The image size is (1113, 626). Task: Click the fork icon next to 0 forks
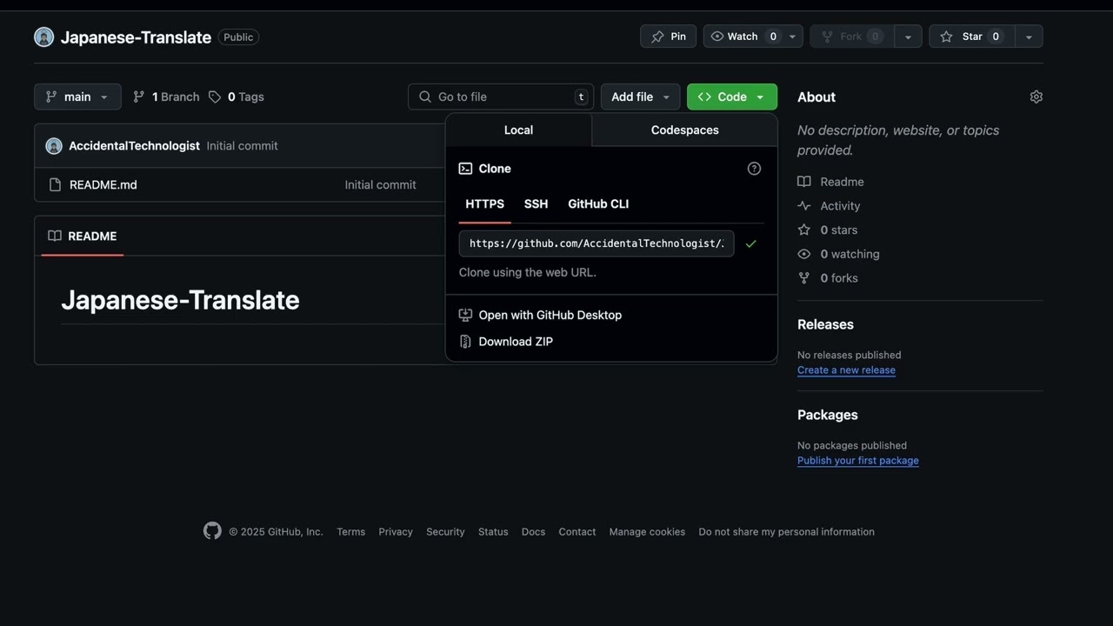pos(804,278)
